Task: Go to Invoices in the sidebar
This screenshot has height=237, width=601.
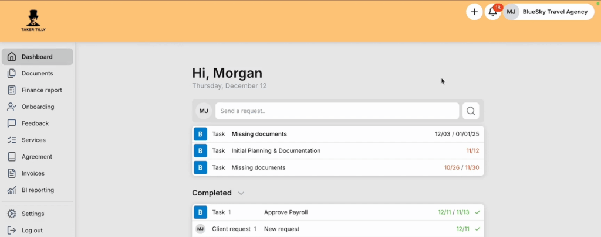Action: coord(33,173)
